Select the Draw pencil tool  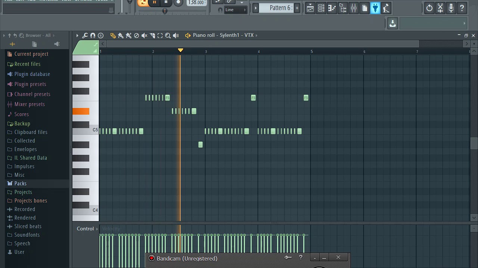click(113, 35)
